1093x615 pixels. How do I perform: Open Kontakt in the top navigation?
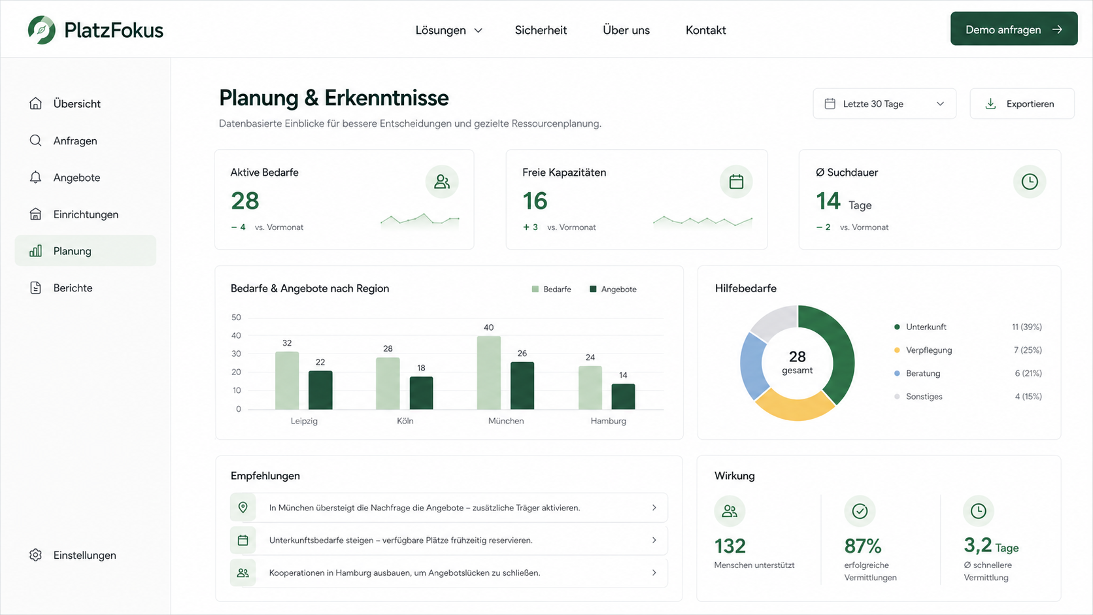[x=706, y=30]
